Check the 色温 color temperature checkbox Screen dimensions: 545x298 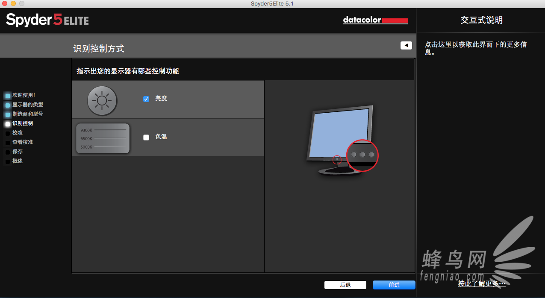(146, 137)
